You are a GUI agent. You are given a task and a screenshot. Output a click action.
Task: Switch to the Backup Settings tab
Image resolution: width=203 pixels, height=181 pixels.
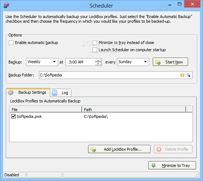pyautogui.click(x=28, y=92)
